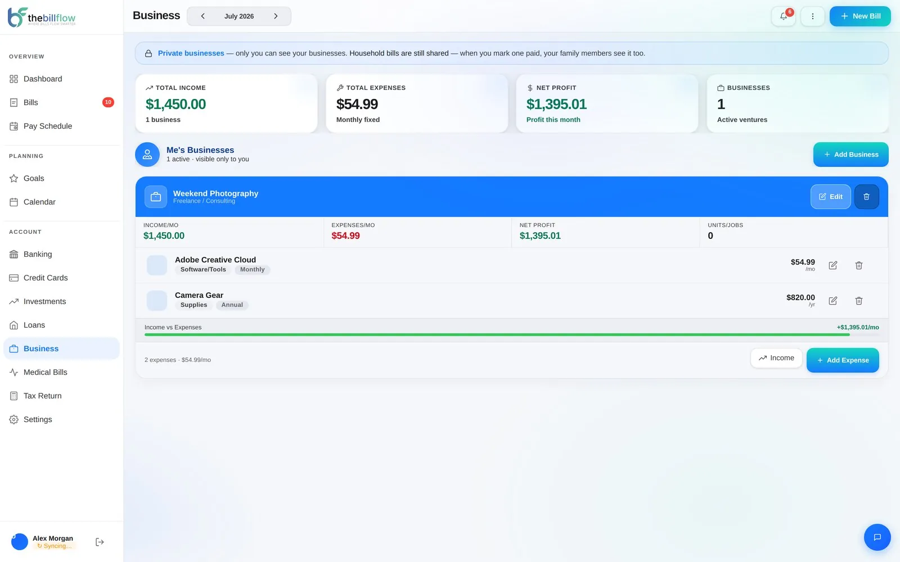Screen dimensions: 900x562
Task: Click the +$1,395.01/mo profit label
Action: click(858, 327)
